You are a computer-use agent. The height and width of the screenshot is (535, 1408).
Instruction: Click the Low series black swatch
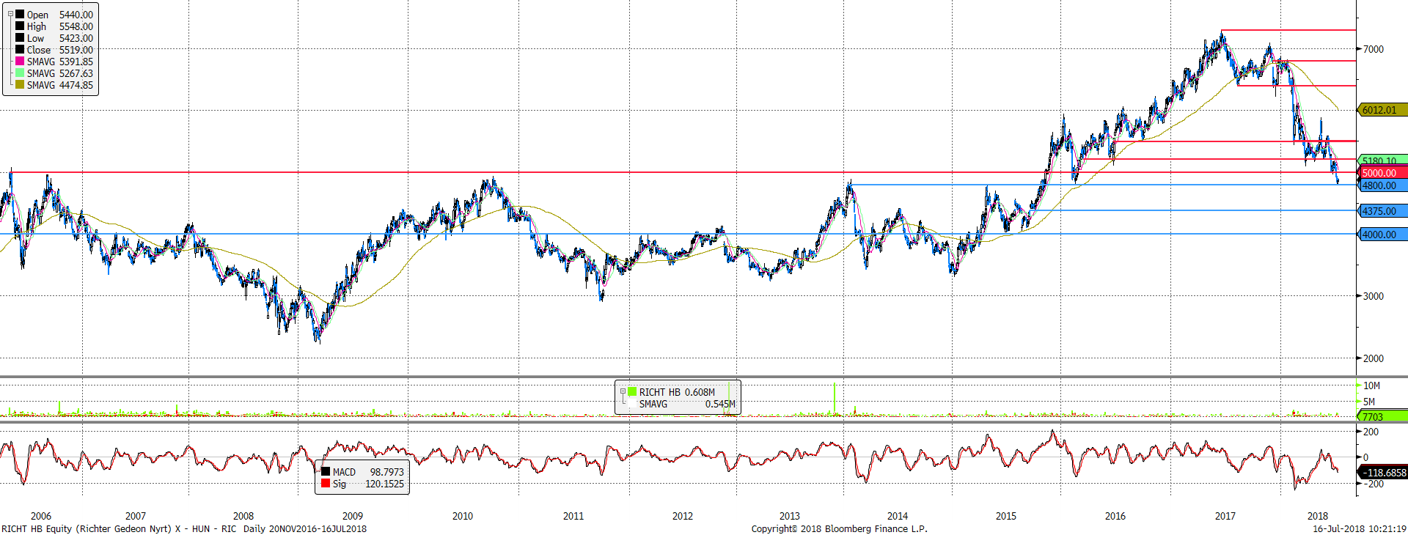point(20,37)
